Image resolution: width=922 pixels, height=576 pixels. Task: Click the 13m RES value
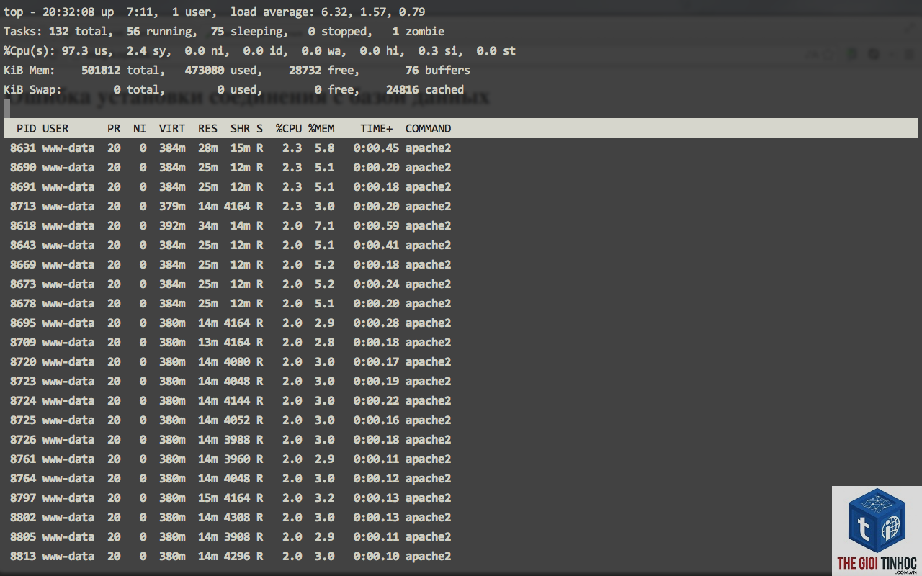208,342
